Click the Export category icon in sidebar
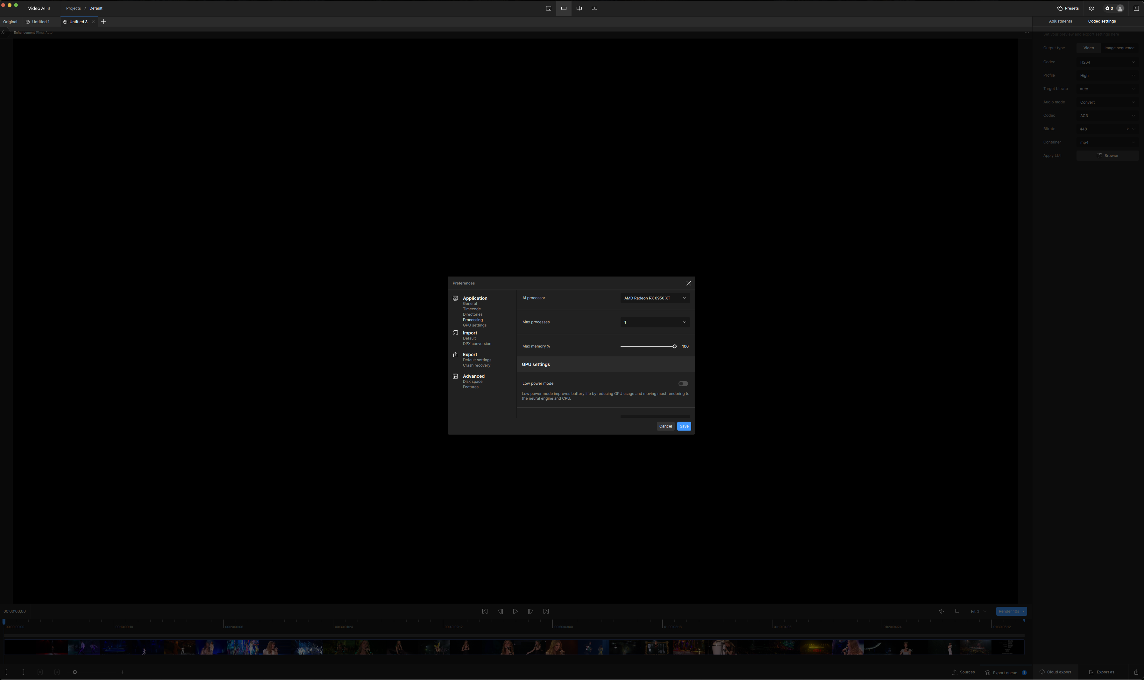Viewport: 1144px width, 680px height. point(455,355)
